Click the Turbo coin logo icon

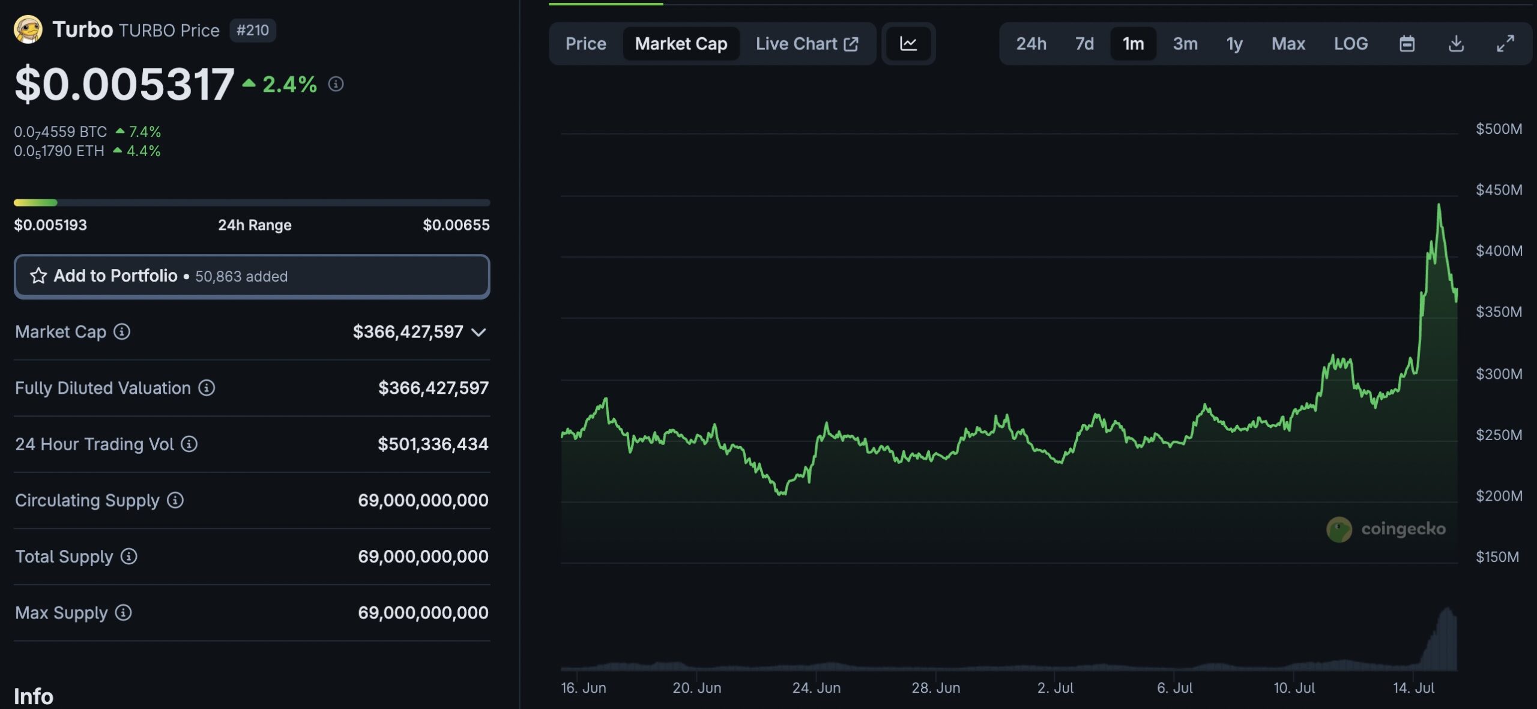tap(28, 29)
